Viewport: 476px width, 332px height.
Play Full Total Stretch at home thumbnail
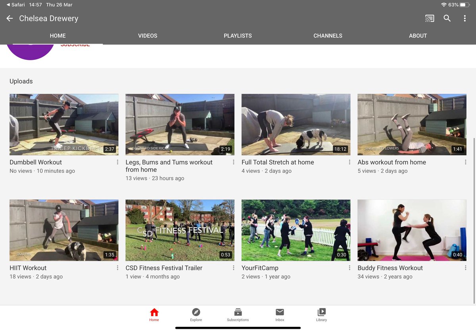coord(296,124)
